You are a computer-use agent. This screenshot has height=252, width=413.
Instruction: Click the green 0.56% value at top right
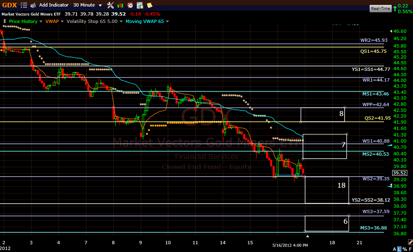pyautogui.click(x=405, y=11)
